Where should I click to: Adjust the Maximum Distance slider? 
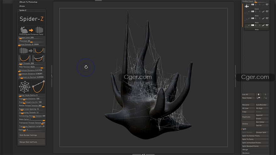pyautogui.click(x=32, y=74)
